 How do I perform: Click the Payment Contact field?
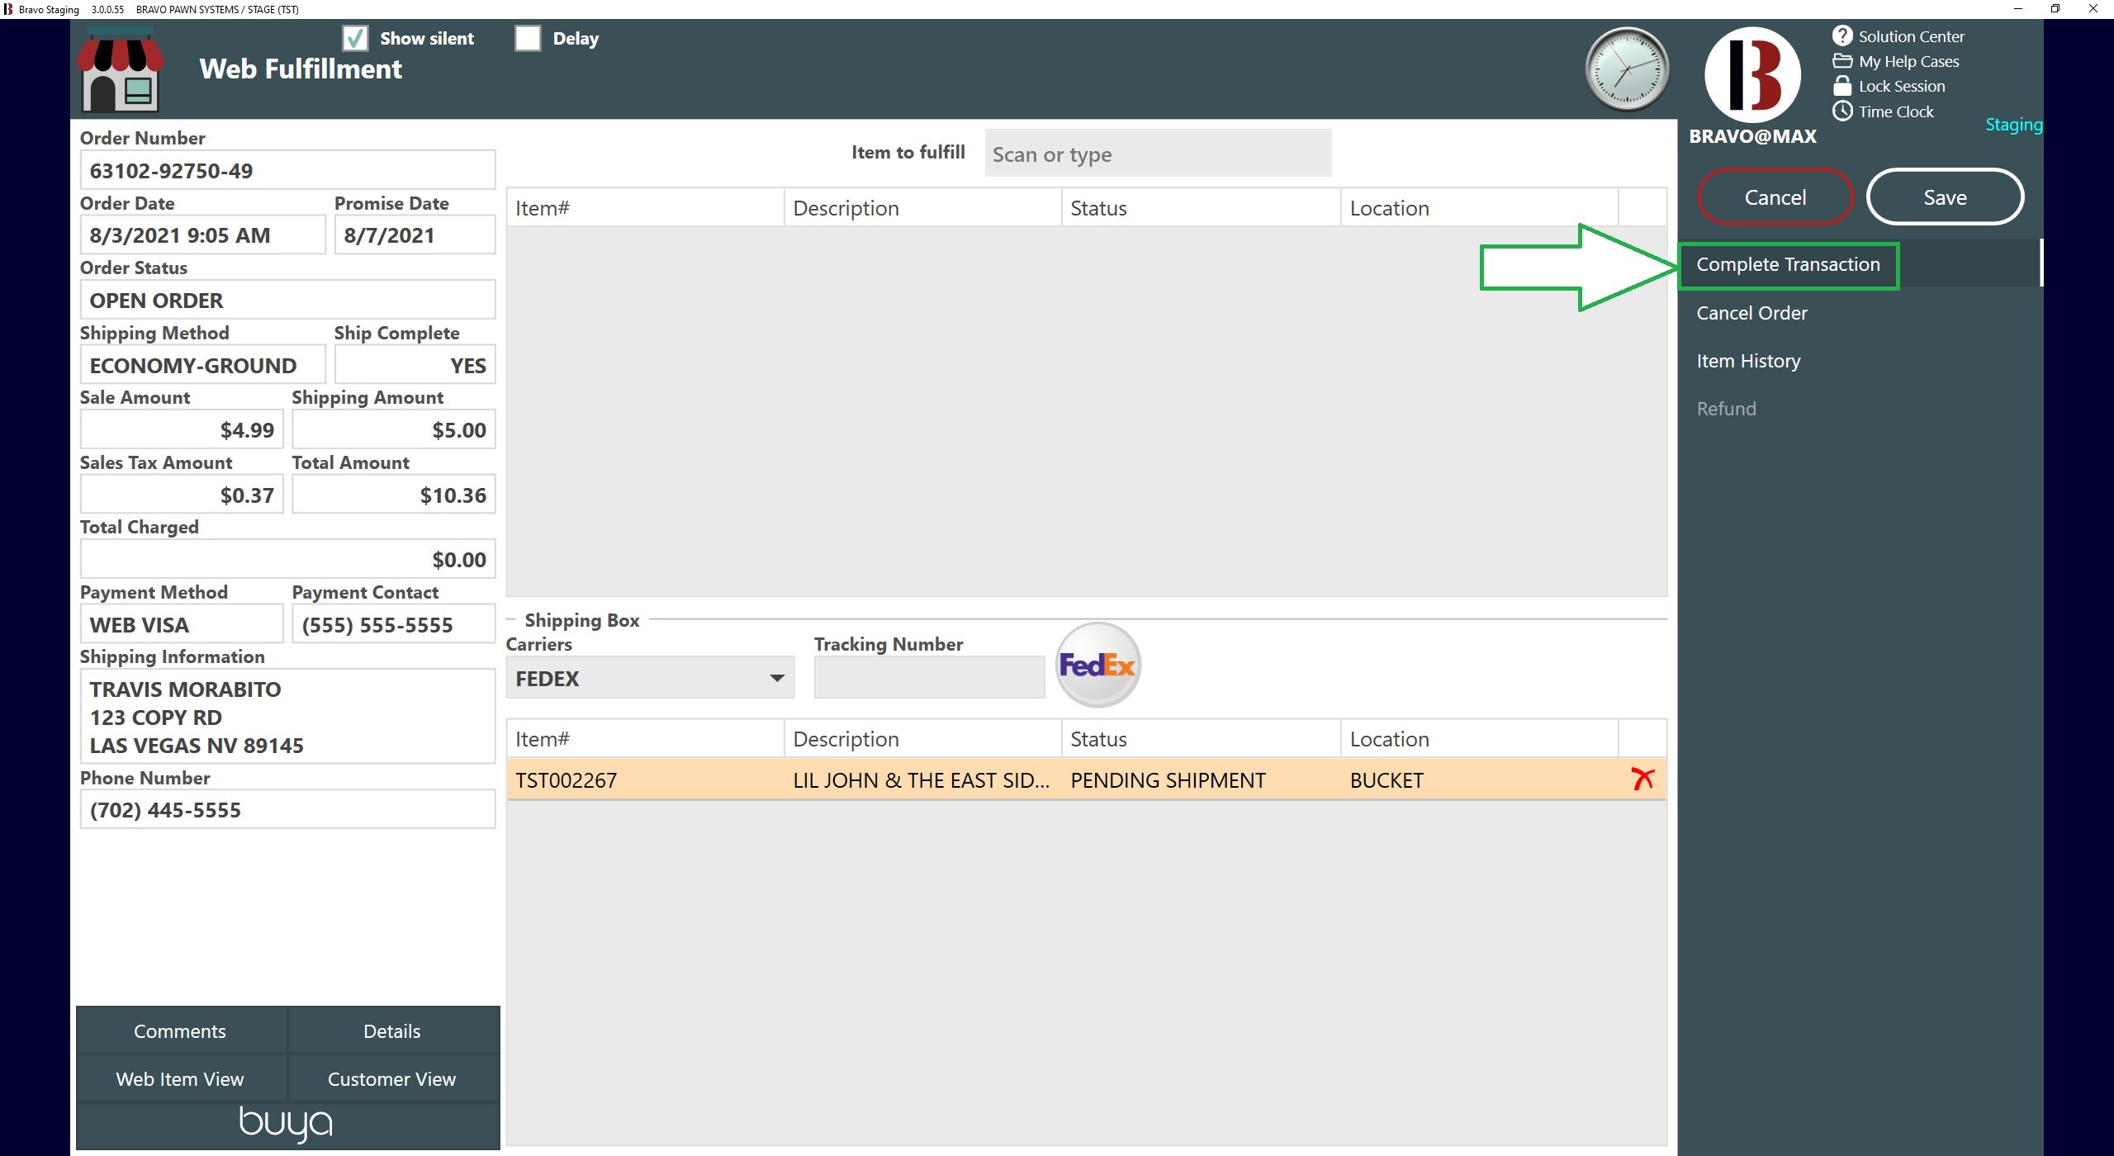[394, 624]
